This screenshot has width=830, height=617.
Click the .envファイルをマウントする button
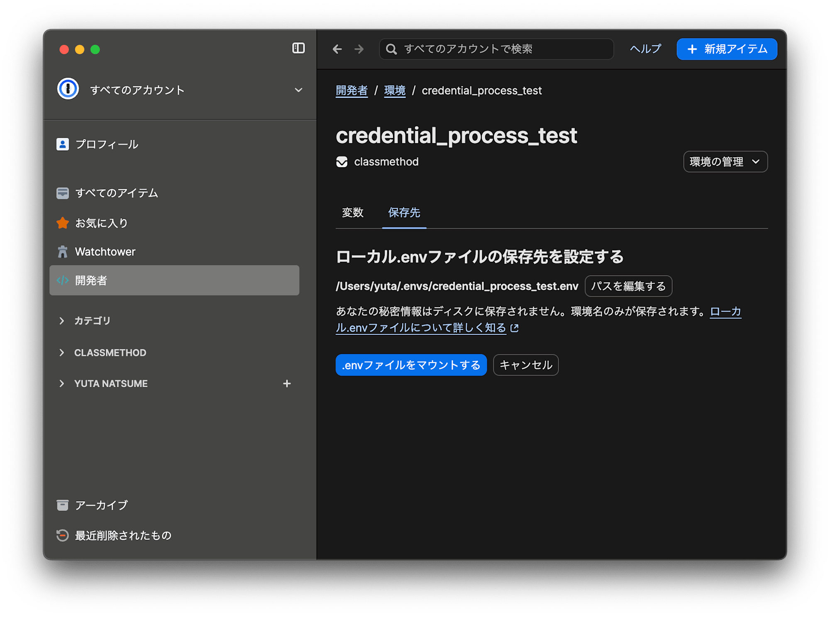[x=411, y=365]
